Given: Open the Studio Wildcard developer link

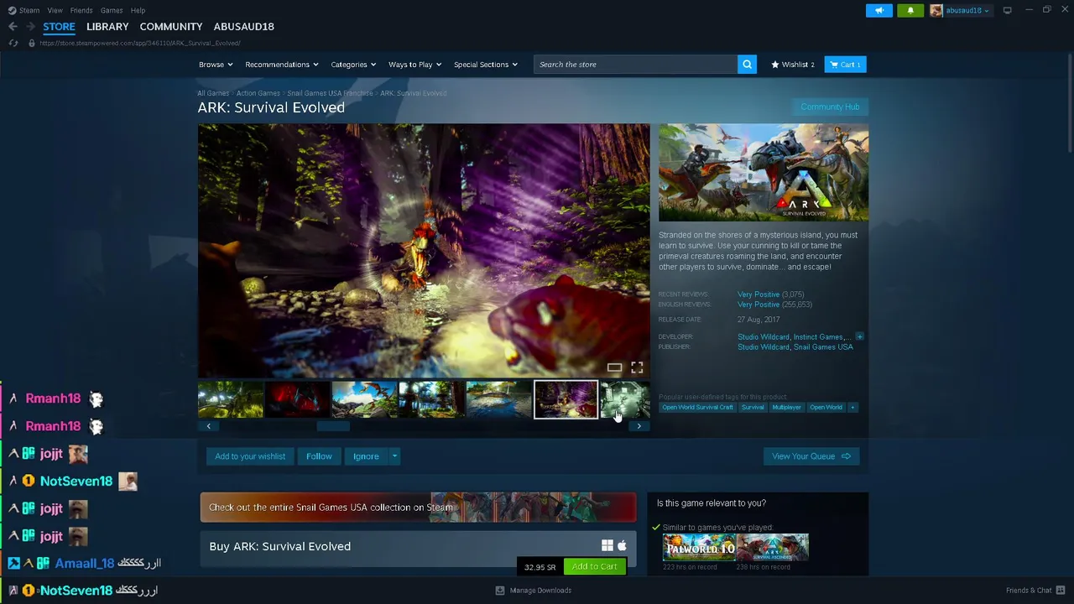Looking at the screenshot, I should [764, 337].
